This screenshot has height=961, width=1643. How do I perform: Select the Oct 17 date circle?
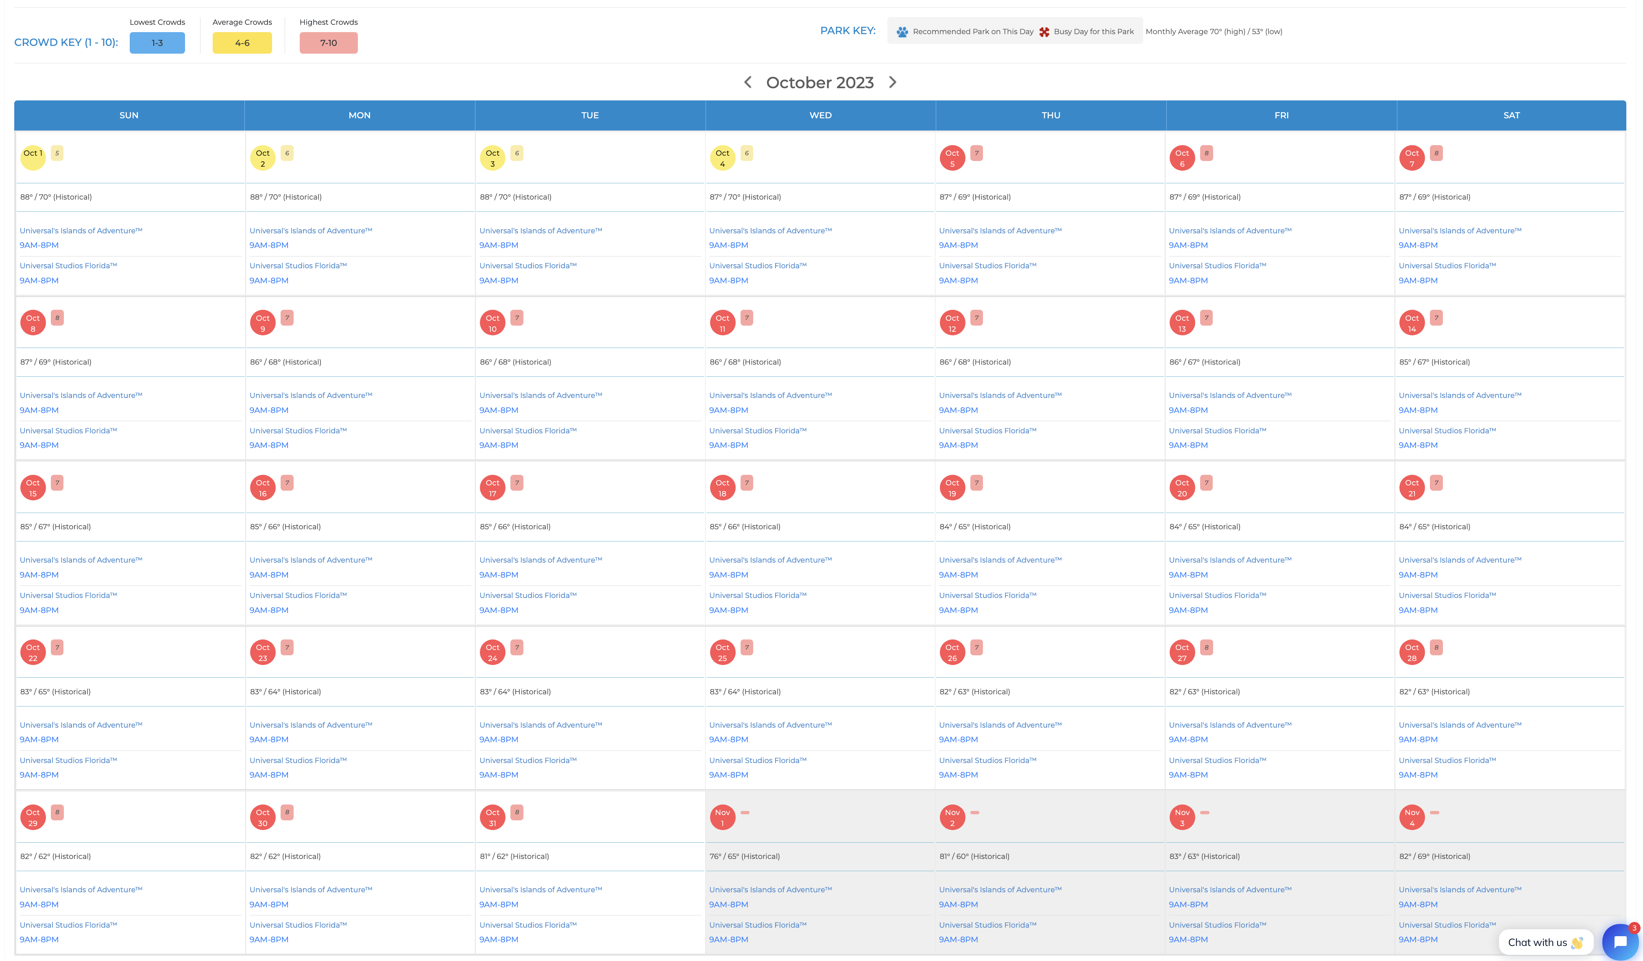coord(493,487)
